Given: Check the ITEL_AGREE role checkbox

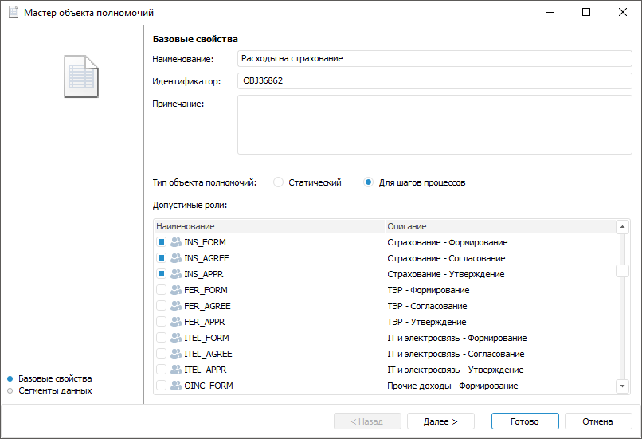Looking at the screenshot, I should 161,354.
